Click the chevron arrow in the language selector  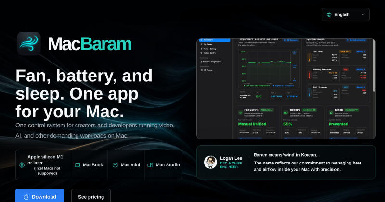pos(363,14)
